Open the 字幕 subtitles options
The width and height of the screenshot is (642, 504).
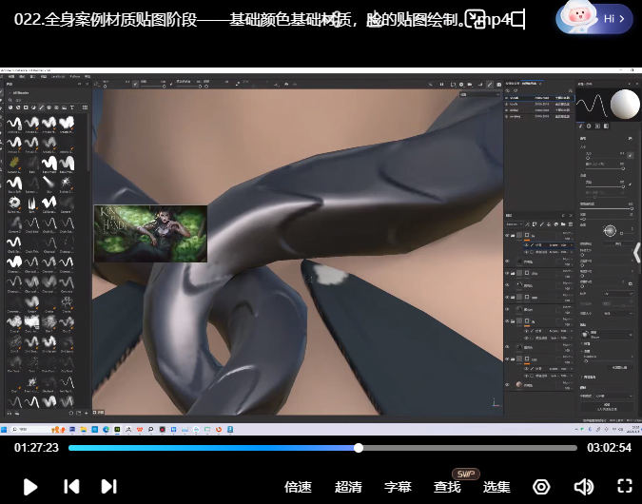click(x=398, y=487)
